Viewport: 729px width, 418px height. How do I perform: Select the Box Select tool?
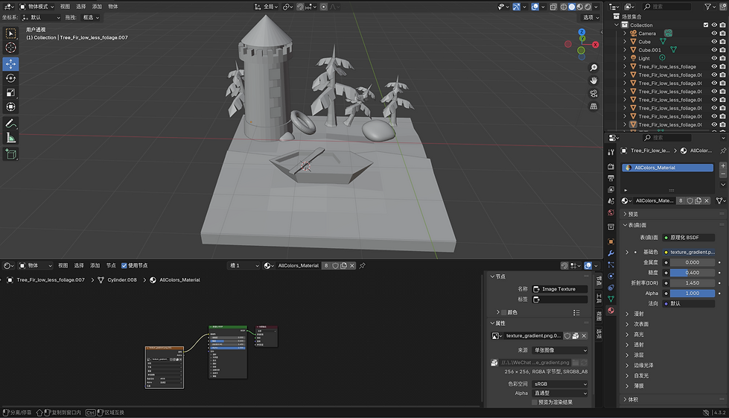(x=10, y=33)
